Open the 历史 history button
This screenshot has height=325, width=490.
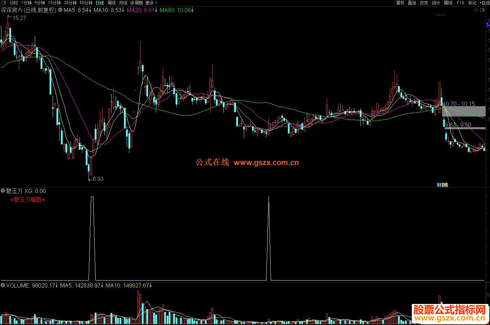pyautogui.click(x=424, y=3)
